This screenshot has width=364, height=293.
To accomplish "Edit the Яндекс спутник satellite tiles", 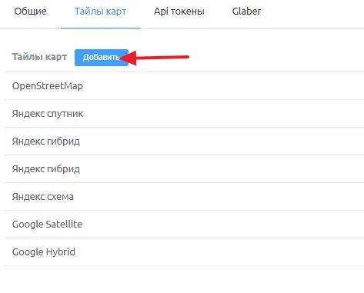I will 184,114.
